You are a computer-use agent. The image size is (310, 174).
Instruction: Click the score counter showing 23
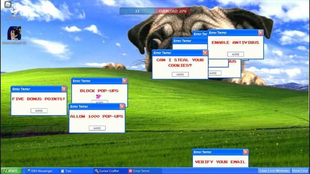pyautogui.click(x=137, y=11)
